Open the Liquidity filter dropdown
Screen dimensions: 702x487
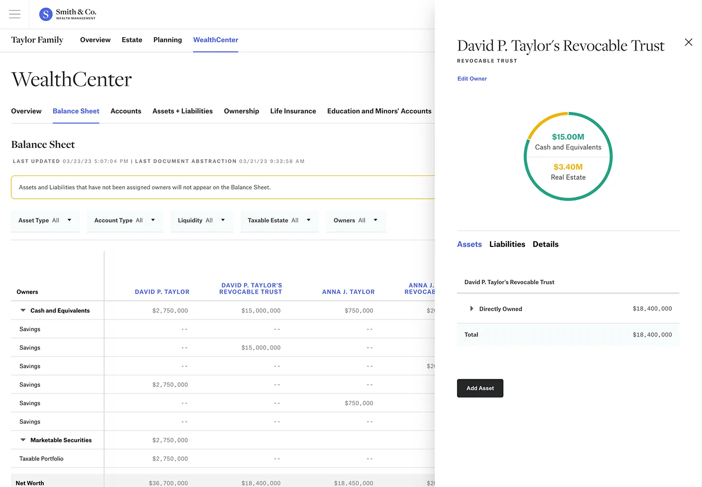pyautogui.click(x=202, y=221)
